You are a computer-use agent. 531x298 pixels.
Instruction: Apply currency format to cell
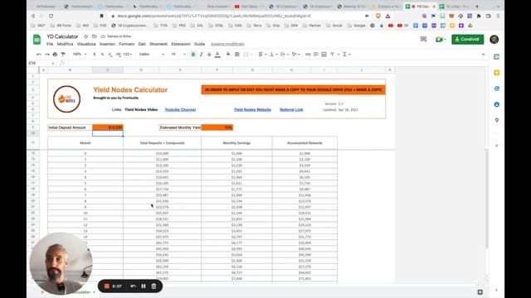[x=95, y=55]
